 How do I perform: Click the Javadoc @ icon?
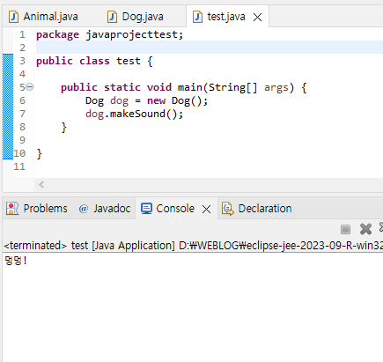point(84,209)
